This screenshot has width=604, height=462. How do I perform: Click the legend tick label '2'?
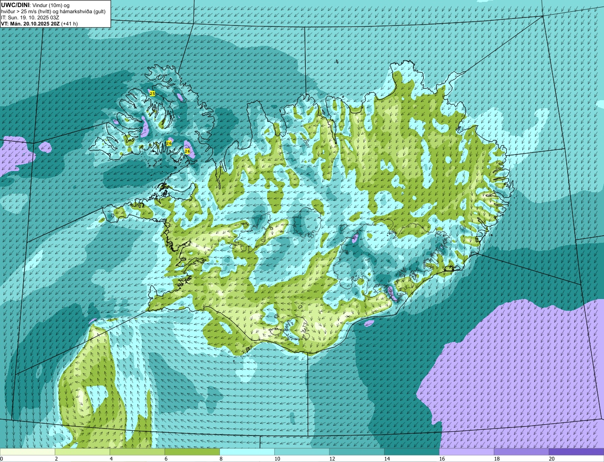coord(56,459)
